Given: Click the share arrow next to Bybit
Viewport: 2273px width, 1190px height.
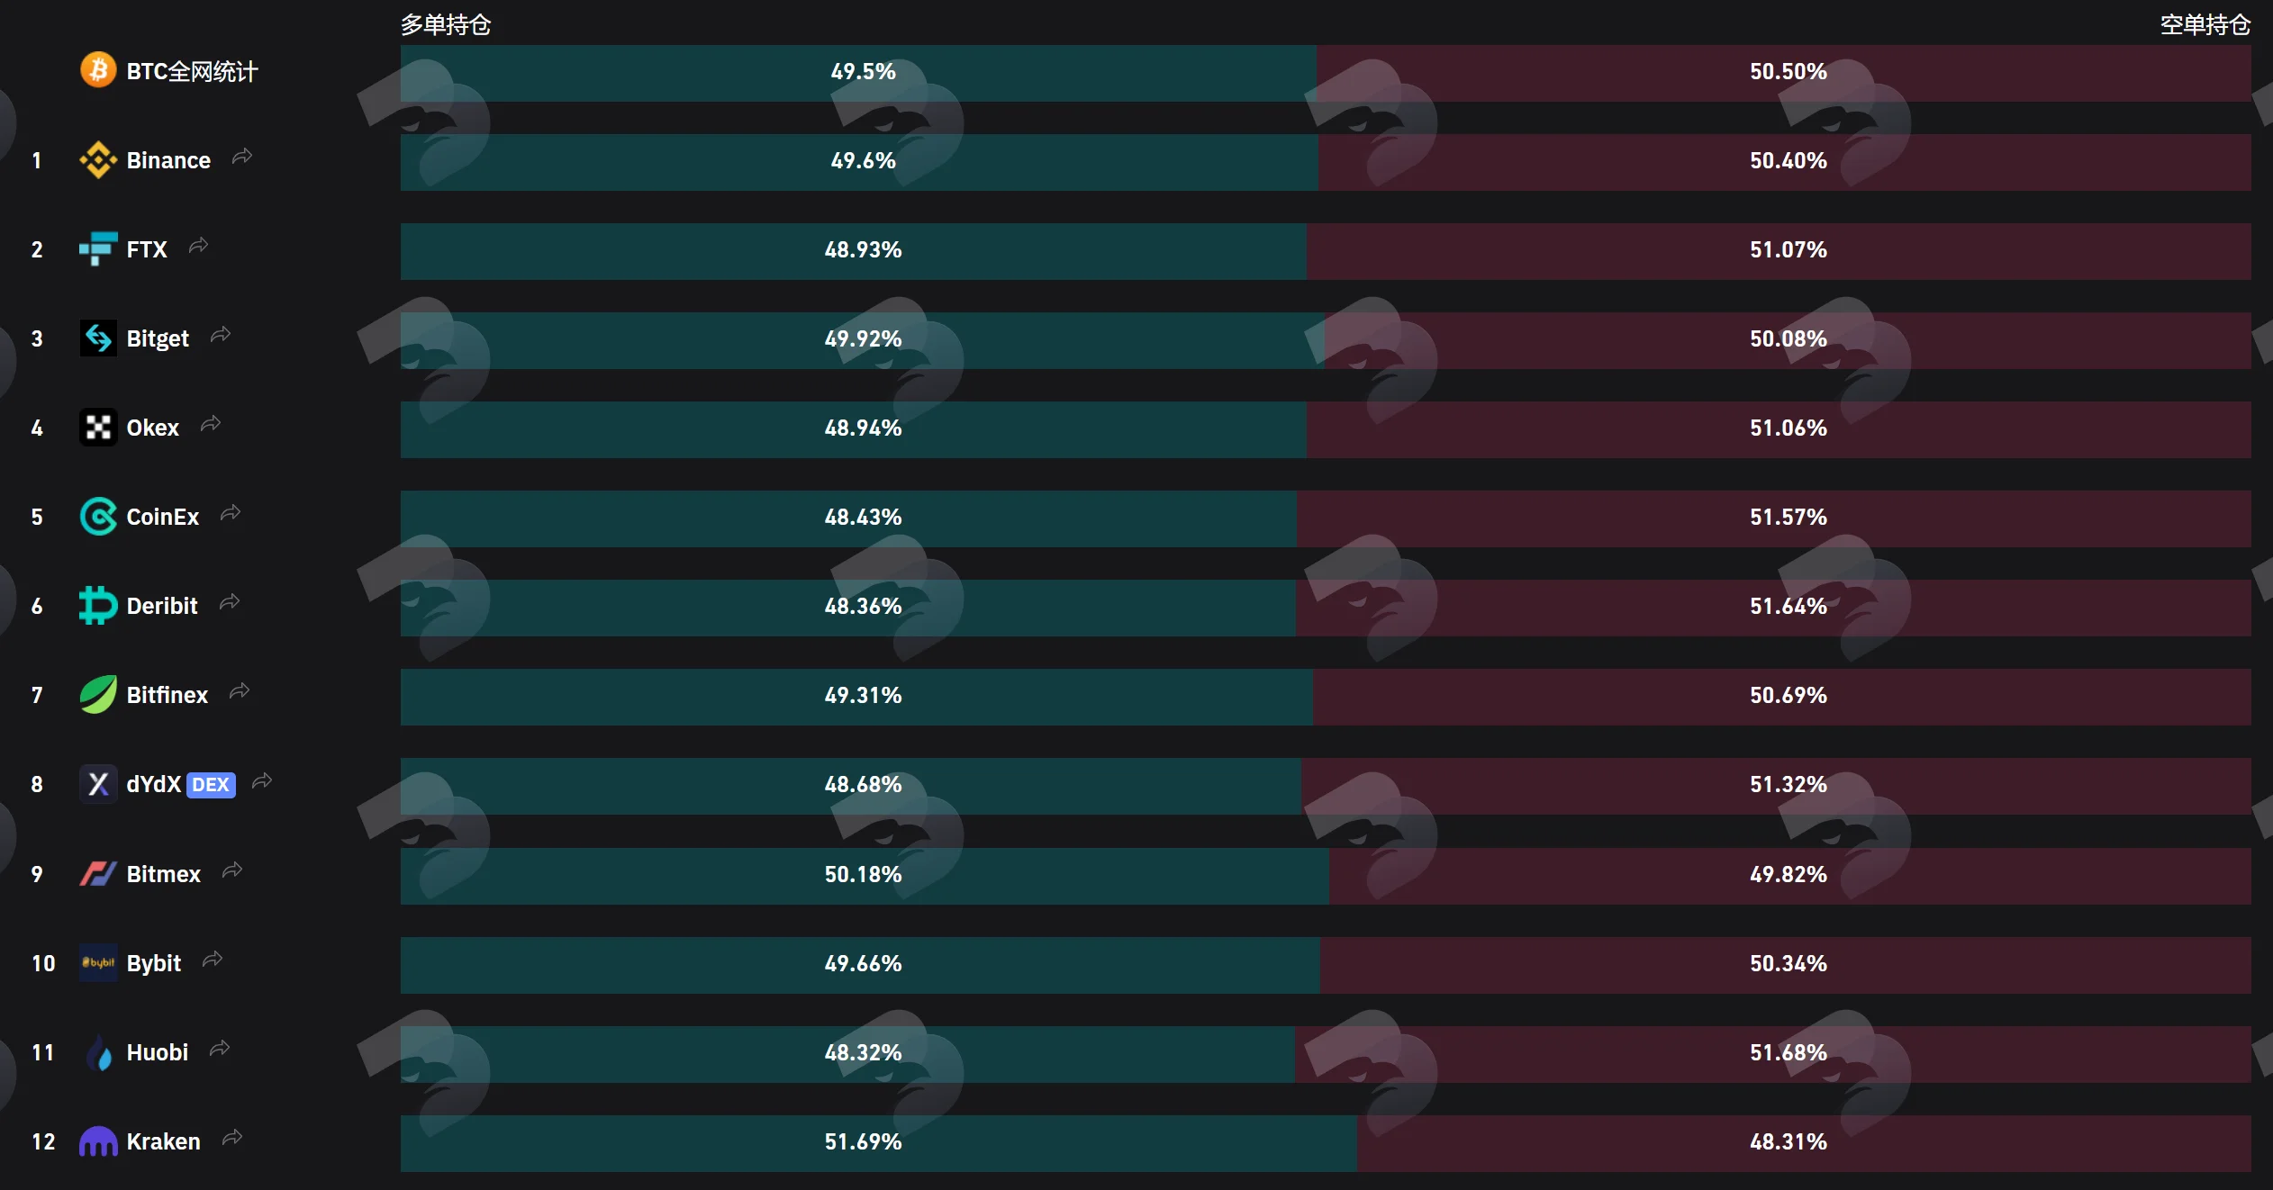Looking at the screenshot, I should (x=213, y=960).
